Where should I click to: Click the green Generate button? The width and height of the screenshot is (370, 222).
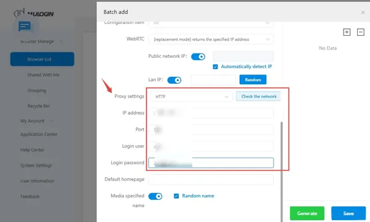[307, 213]
